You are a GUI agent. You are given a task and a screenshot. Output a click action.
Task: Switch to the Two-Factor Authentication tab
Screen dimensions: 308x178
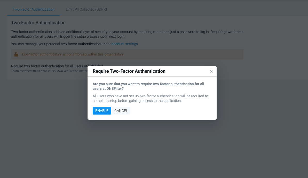(34, 10)
